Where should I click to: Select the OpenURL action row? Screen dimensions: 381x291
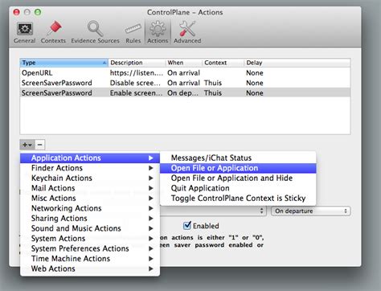coord(185,73)
